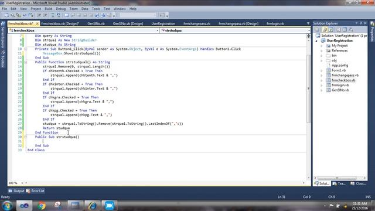Expand the bin folder node
375x211 pixels.
point(322,56)
